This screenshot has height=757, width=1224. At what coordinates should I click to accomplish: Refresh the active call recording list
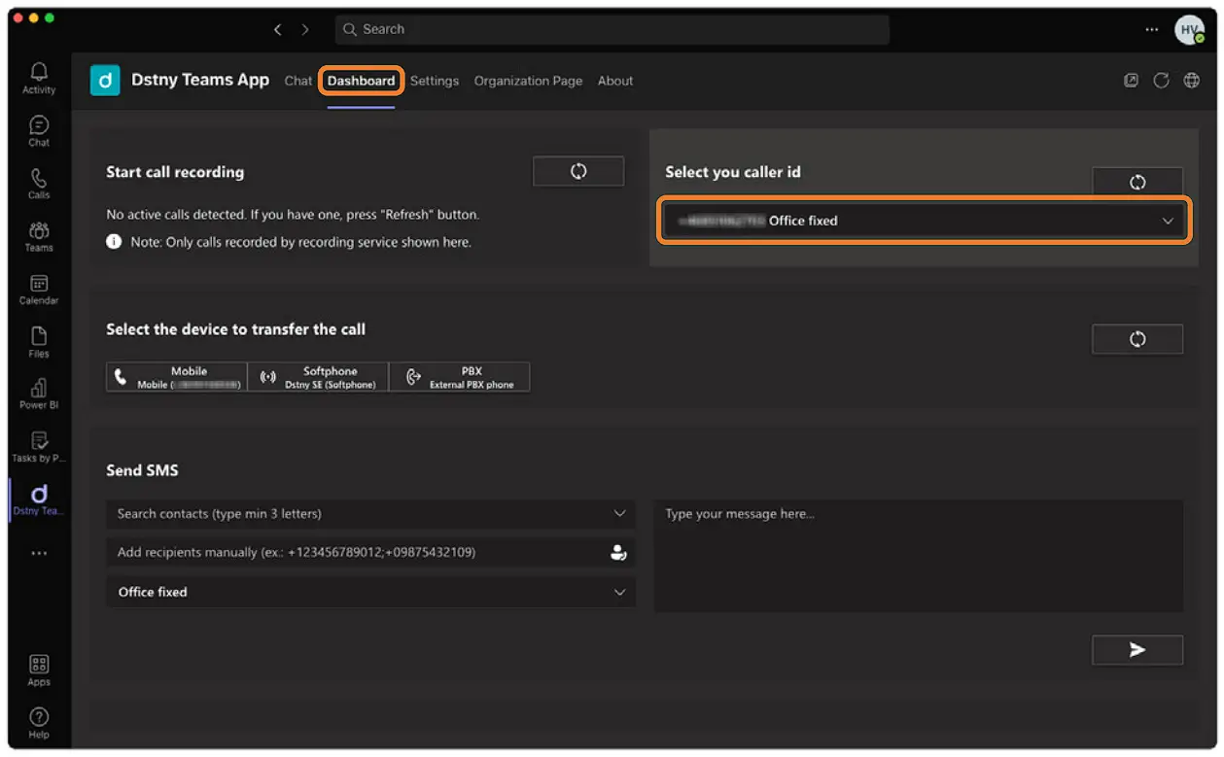577,171
